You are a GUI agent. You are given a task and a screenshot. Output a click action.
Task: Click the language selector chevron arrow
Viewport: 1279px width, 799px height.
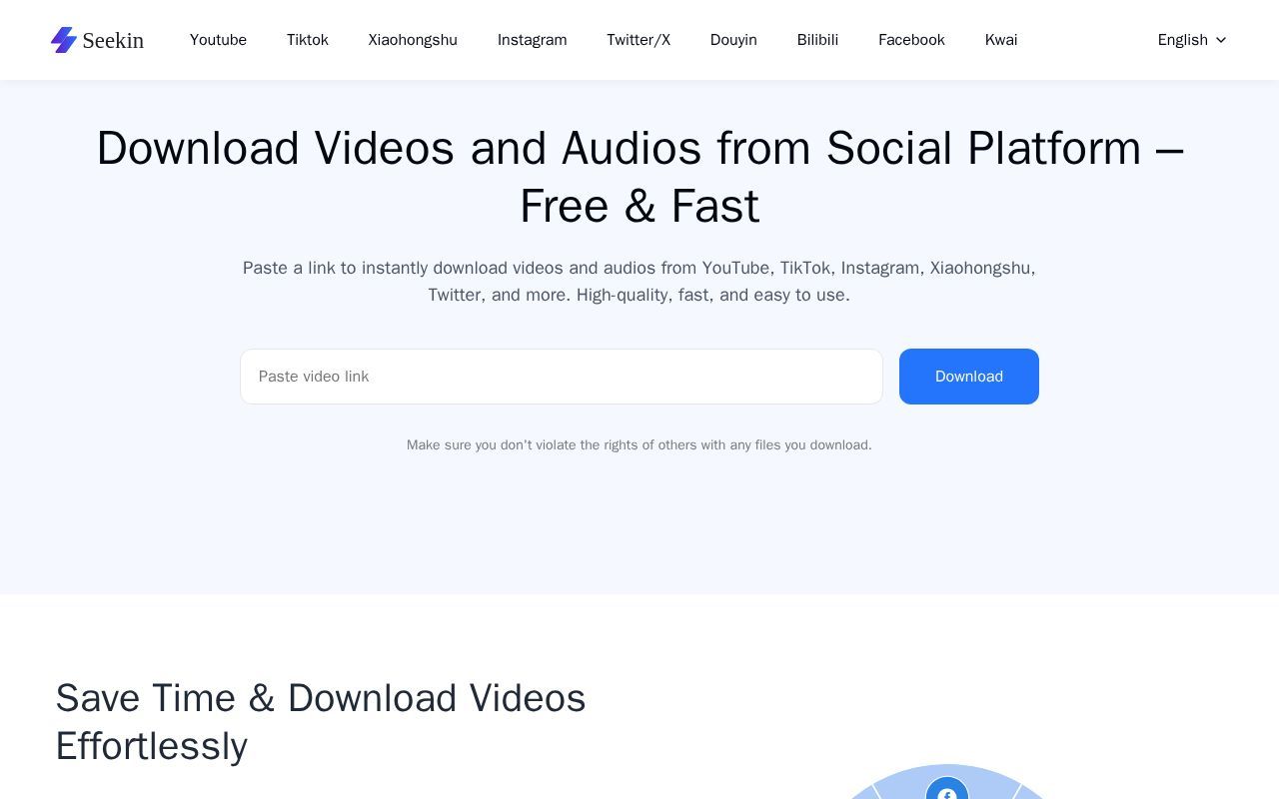pyautogui.click(x=1220, y=40)
